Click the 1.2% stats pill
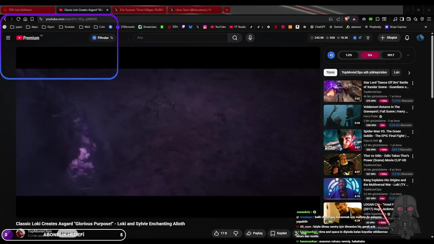Viewport: 434px width, 244px height. pos(349,55)
